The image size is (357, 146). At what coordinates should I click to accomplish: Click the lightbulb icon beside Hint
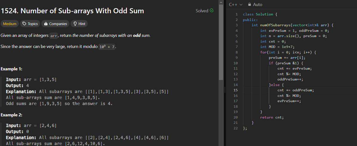75,24
